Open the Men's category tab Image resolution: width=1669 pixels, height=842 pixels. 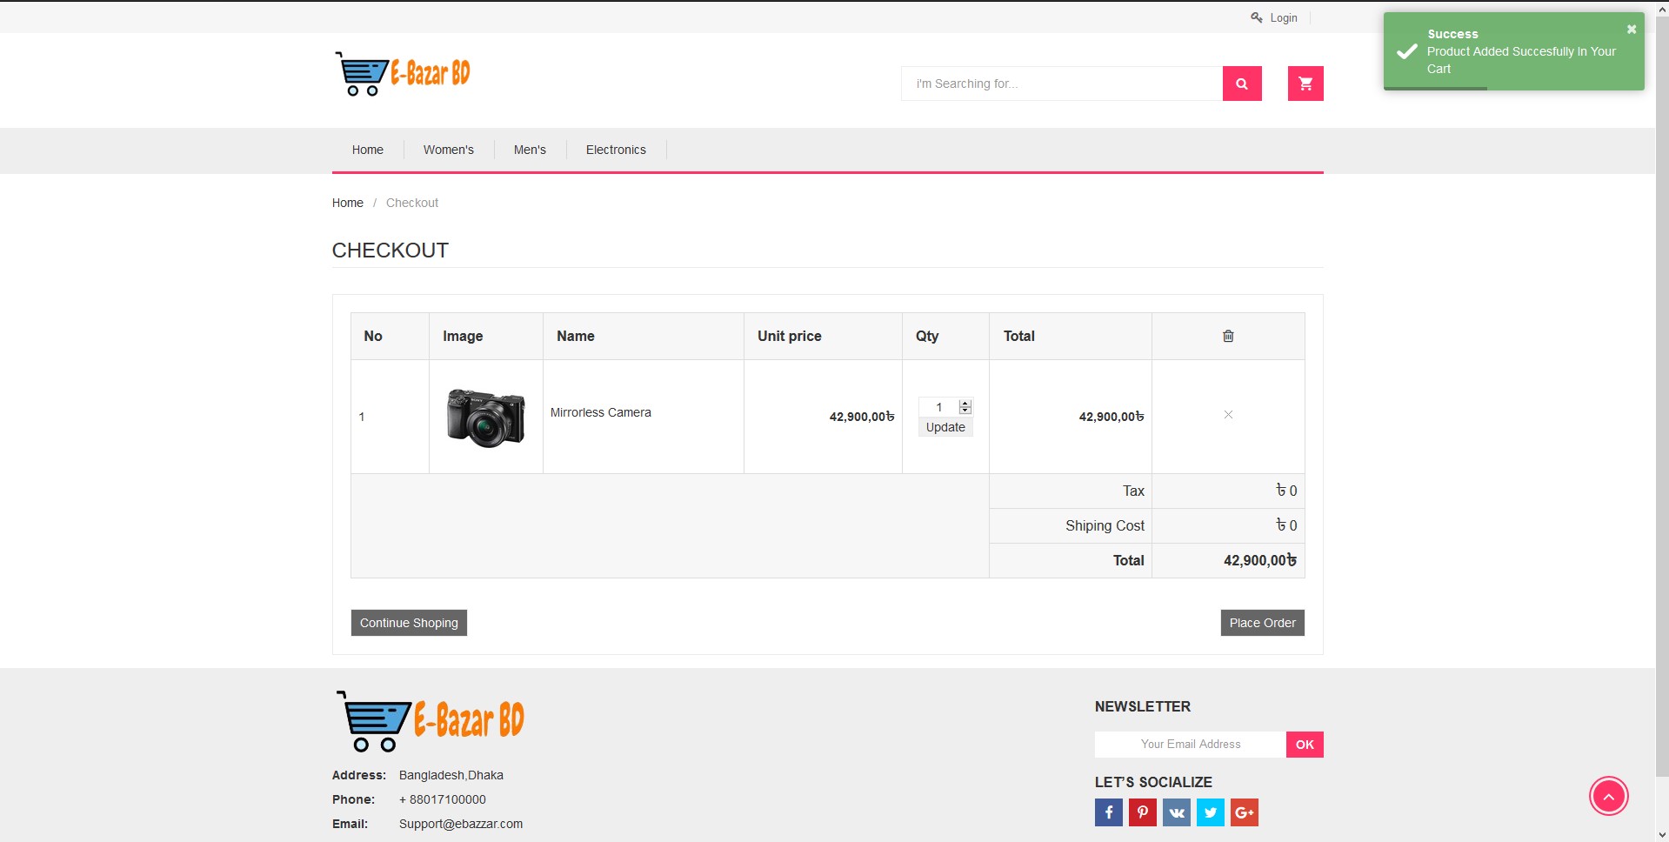click(530, 150)
